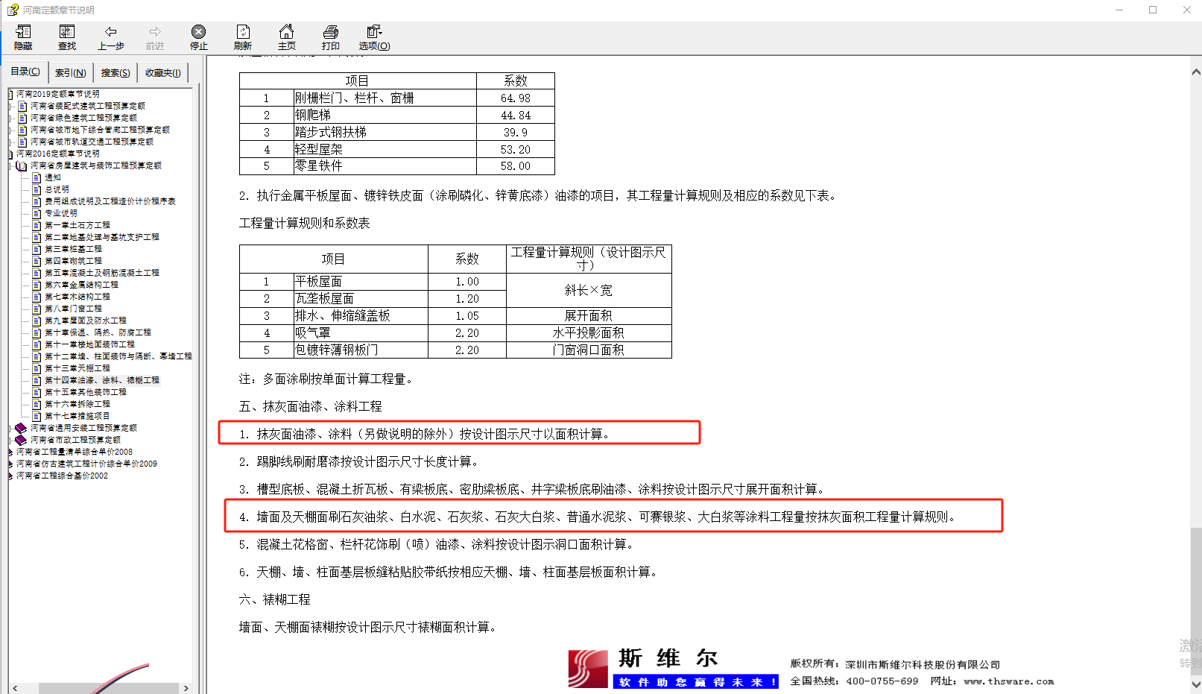Open the 专业说明 topic
This screenshot has height=694, width=1202.
click(x=61, y=213)
